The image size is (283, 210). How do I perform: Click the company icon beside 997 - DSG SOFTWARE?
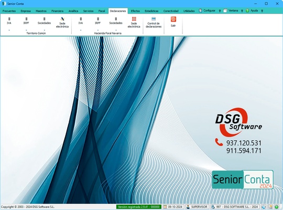click(x=213, y=207)
